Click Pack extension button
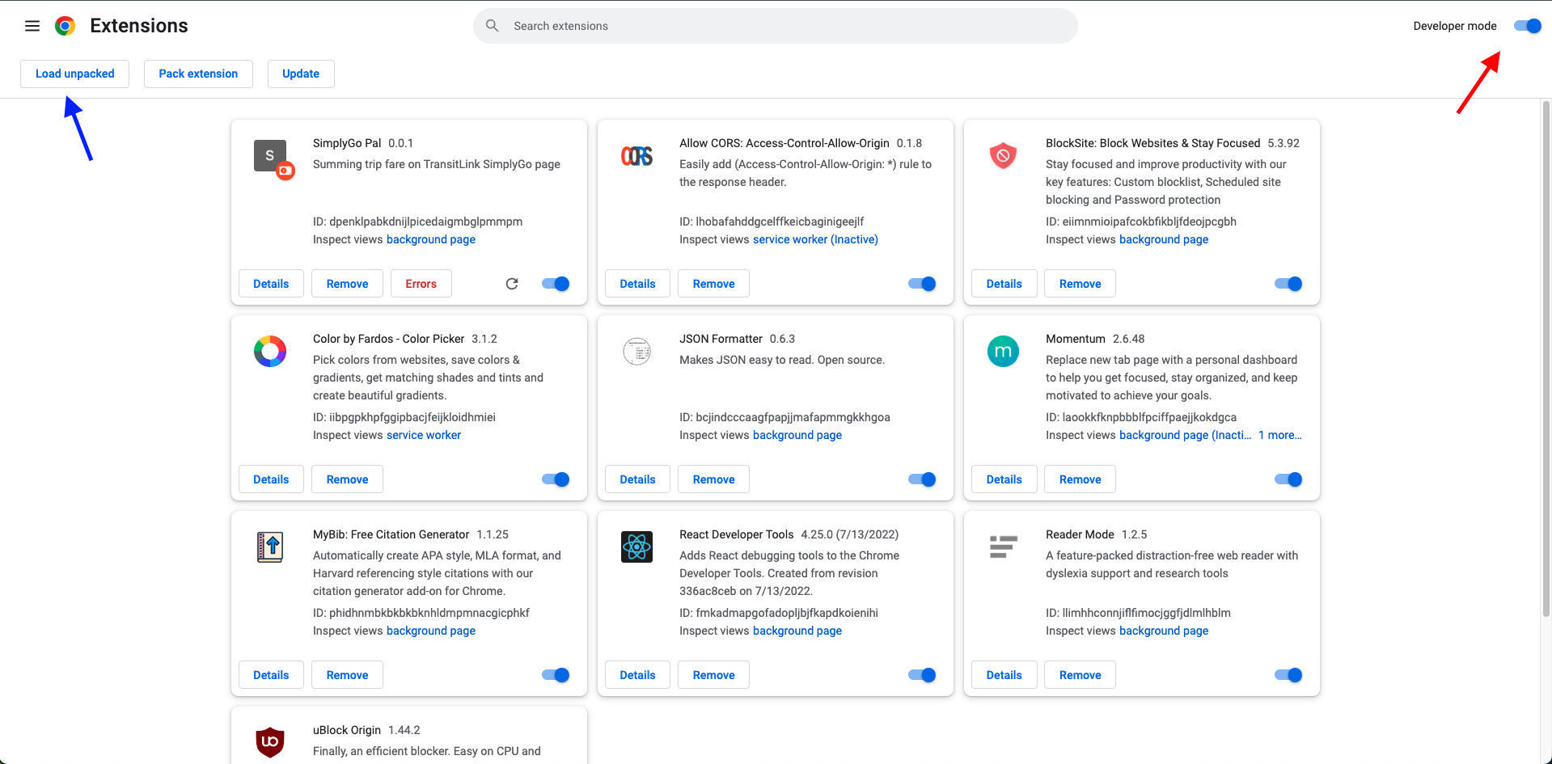The image size is (1552, 764). tap(198, 74)
